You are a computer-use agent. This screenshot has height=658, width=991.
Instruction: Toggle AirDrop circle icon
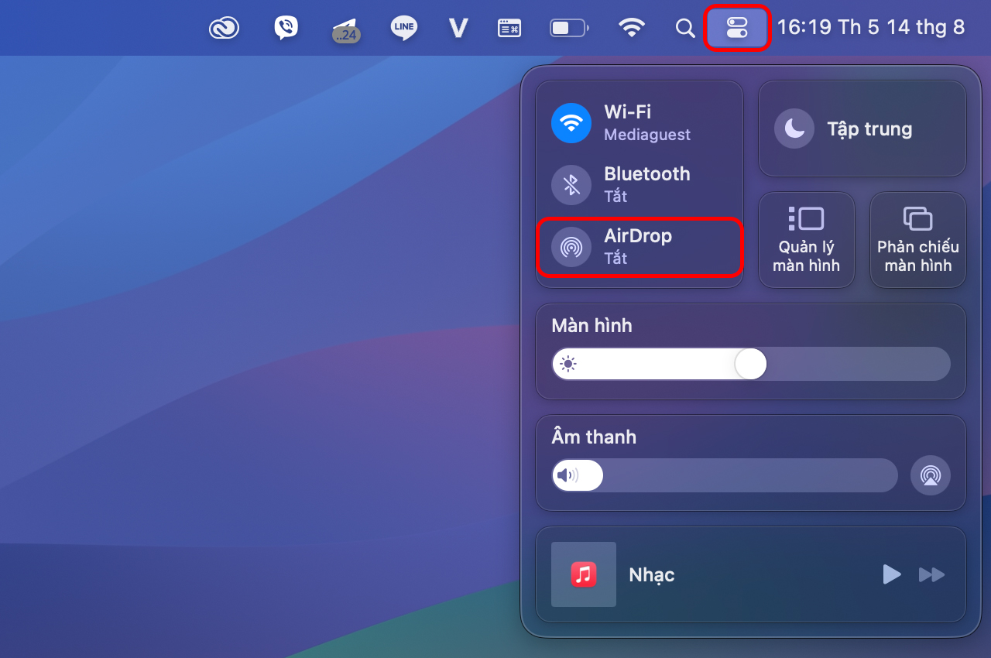coord(571,247)
